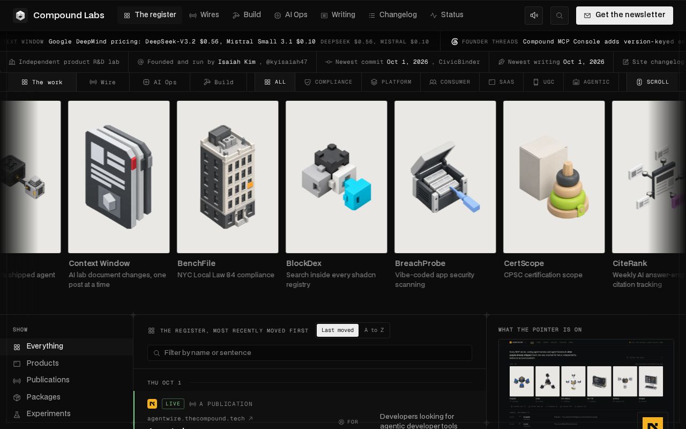The image size is (686, 429).
Task: Select the Platform layers filter
Action: point(391,82)
